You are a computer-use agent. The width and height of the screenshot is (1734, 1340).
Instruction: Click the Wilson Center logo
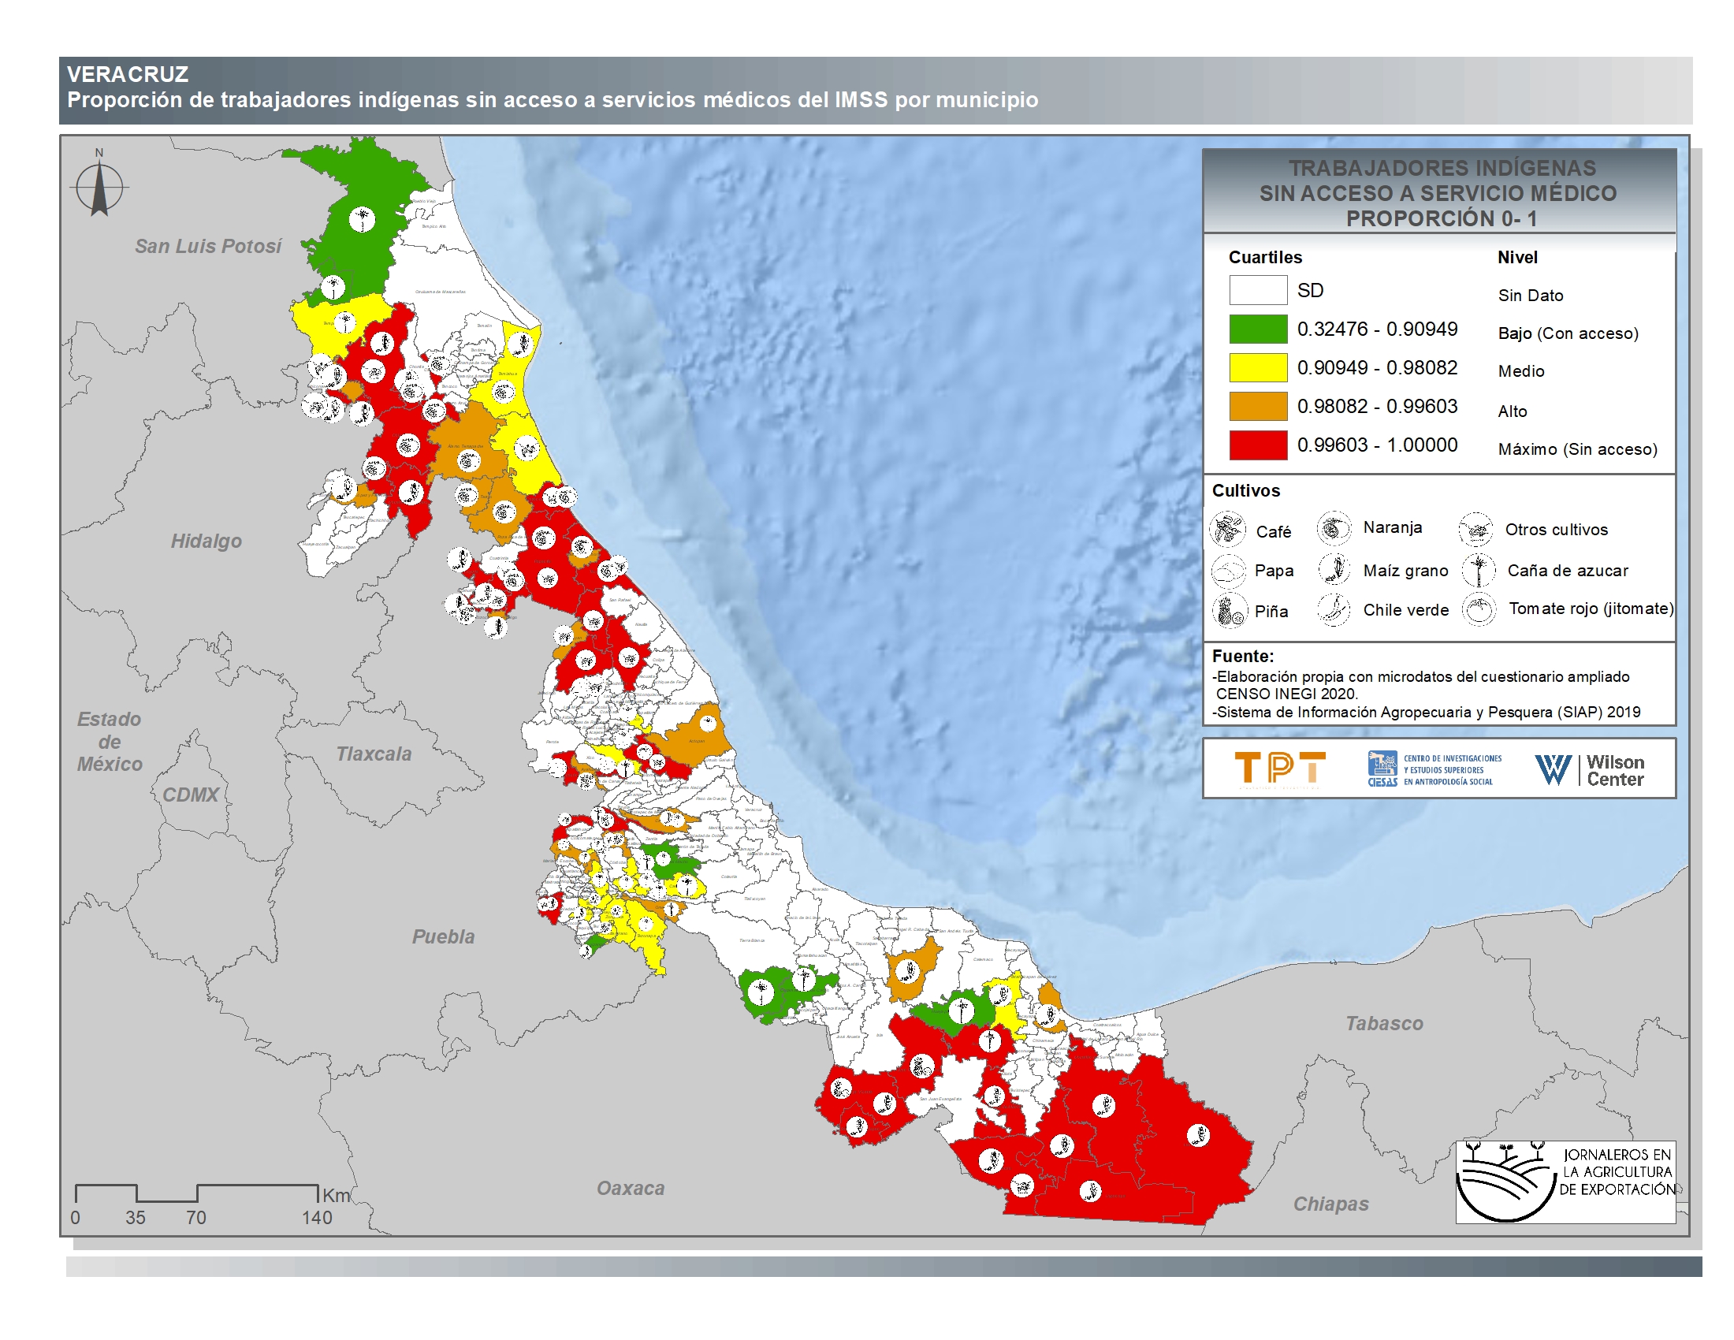[1590, 769]
